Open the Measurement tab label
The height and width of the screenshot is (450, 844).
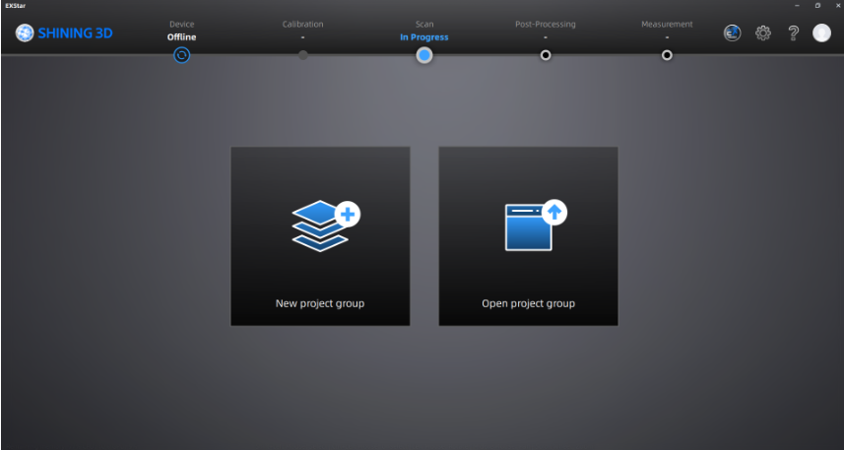tap(667, 24)
